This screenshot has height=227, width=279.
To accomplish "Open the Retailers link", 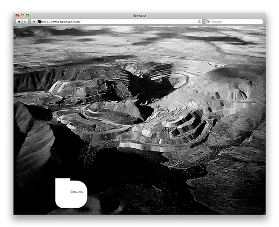I will [77, 192].
